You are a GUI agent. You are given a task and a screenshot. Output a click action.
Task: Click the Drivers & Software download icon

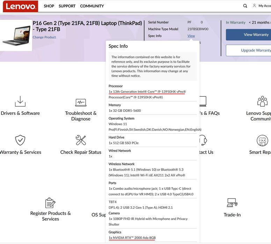click(20, 101)
